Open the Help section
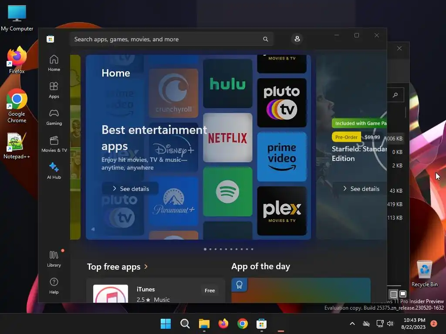This screenshot has width=446, height=334. [x=54, y=286]
